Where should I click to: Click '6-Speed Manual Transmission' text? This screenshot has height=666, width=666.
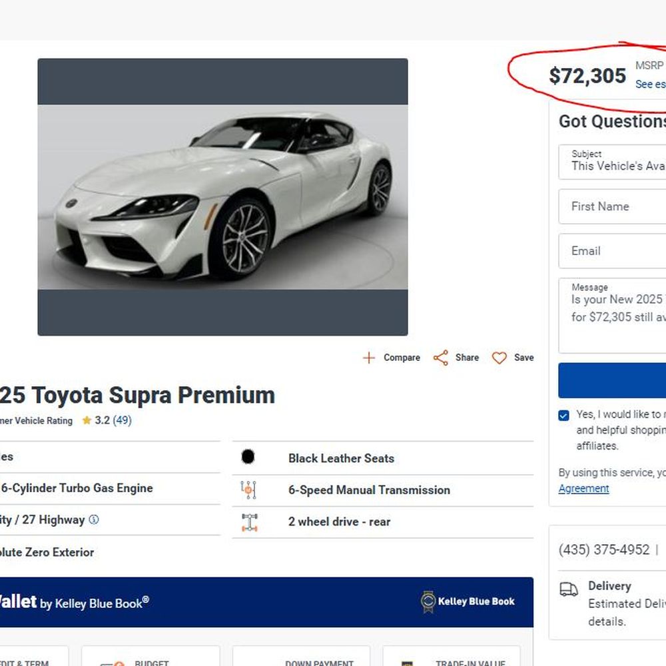pyautogui.click(x=369, y=490)
